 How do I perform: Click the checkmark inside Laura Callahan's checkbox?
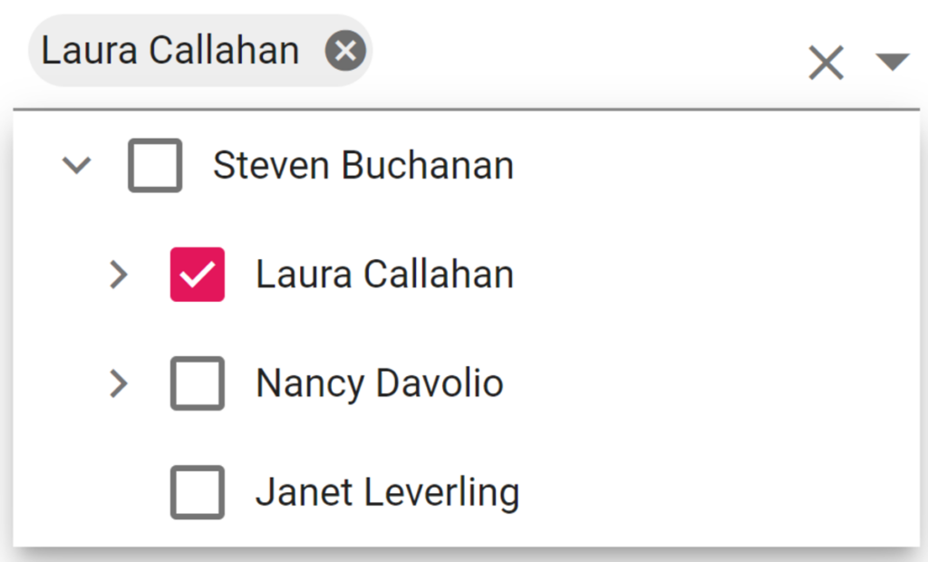[198, 275]
